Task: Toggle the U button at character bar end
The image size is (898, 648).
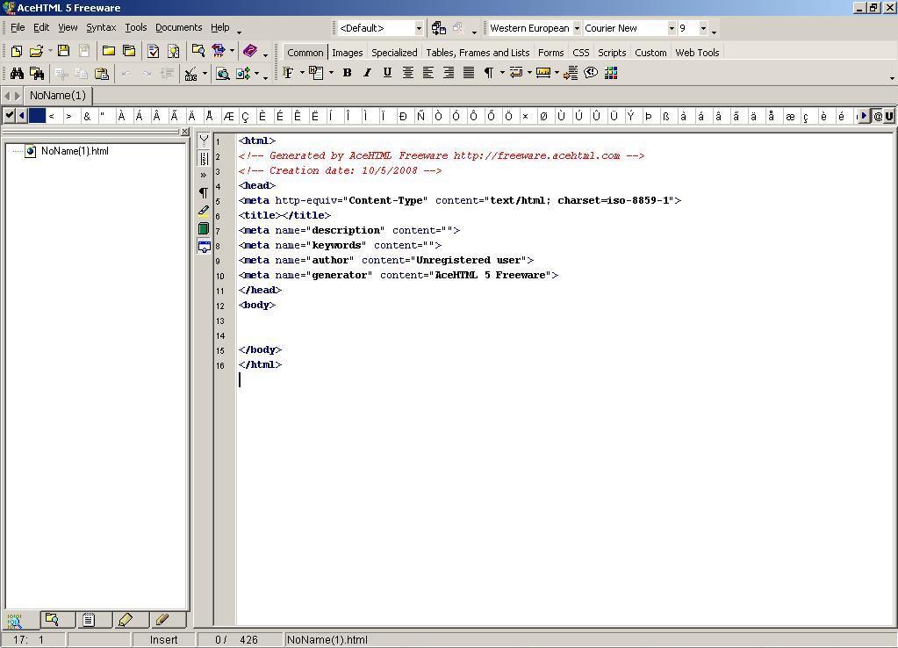Action: [x=889, y=116]
